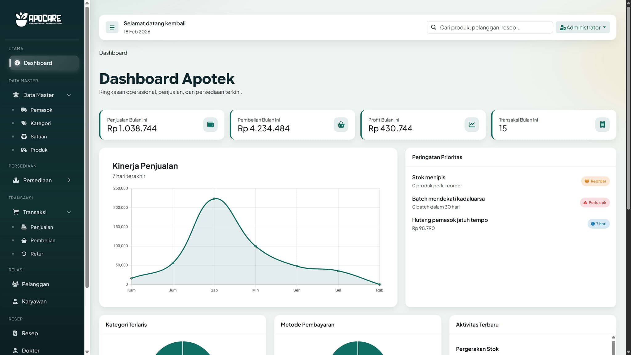The height and width of the screenshot is (355, 631).
Task: Open the Administrator account dropdown
Action: [582, 27]
